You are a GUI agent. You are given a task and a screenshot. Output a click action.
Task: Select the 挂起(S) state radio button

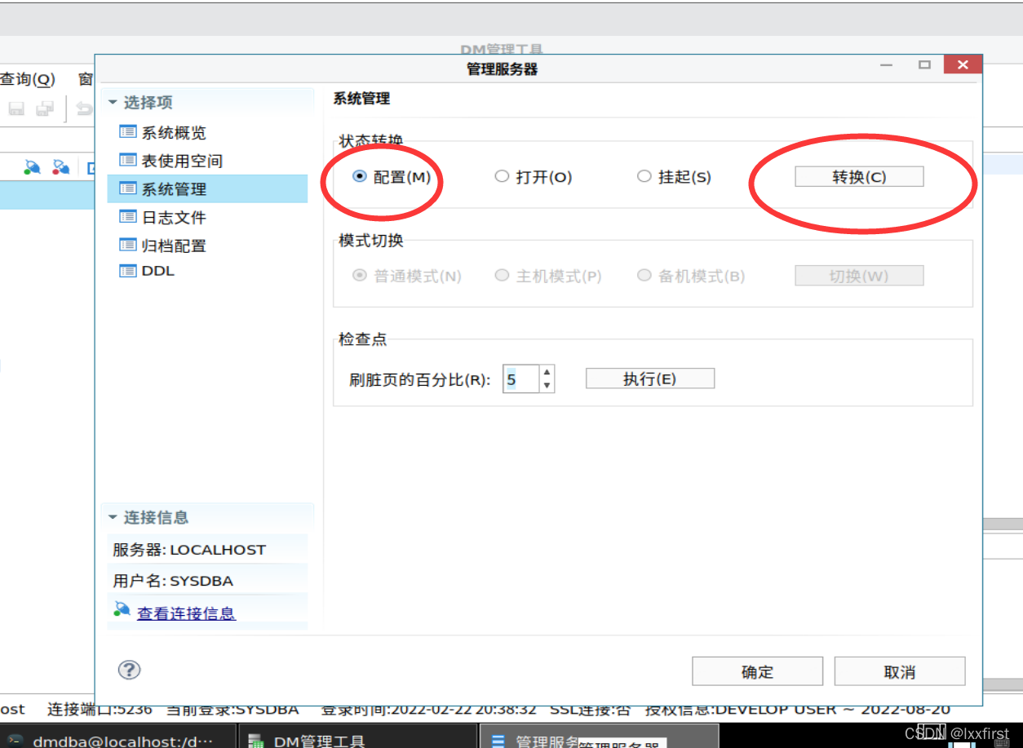pos(644,176)
